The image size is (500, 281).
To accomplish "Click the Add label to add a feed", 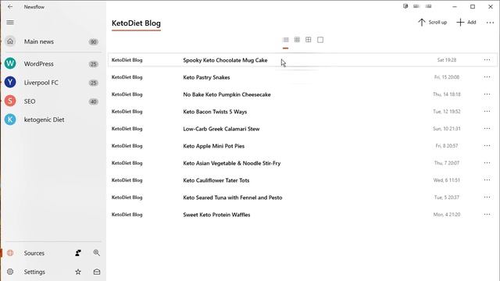I will (x=472, y=23).
